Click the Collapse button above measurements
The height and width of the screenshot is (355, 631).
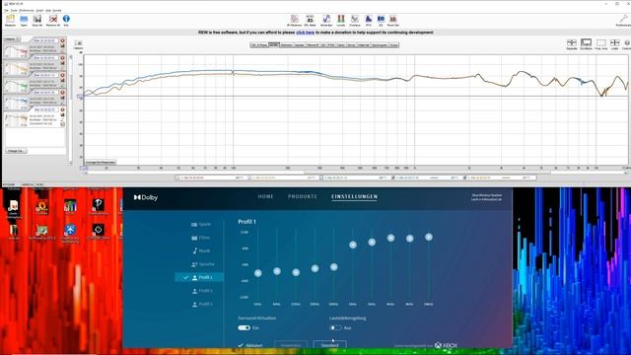12,39
